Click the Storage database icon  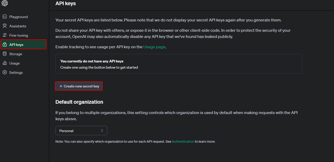4,54
